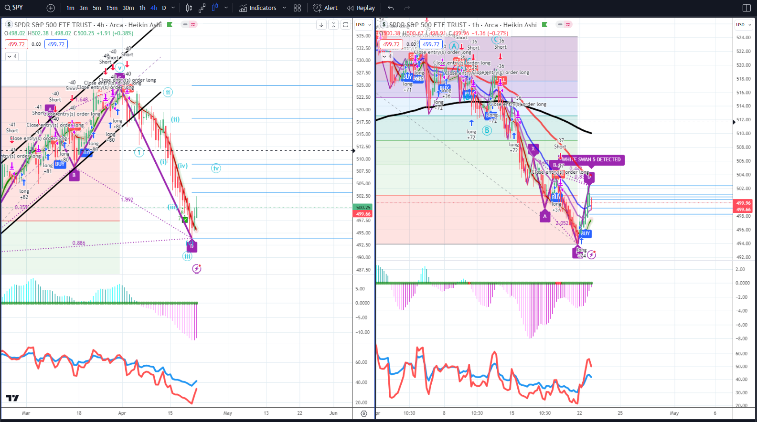Click the left chart buy price 499.72 blue button

click(x=56, y=44)
